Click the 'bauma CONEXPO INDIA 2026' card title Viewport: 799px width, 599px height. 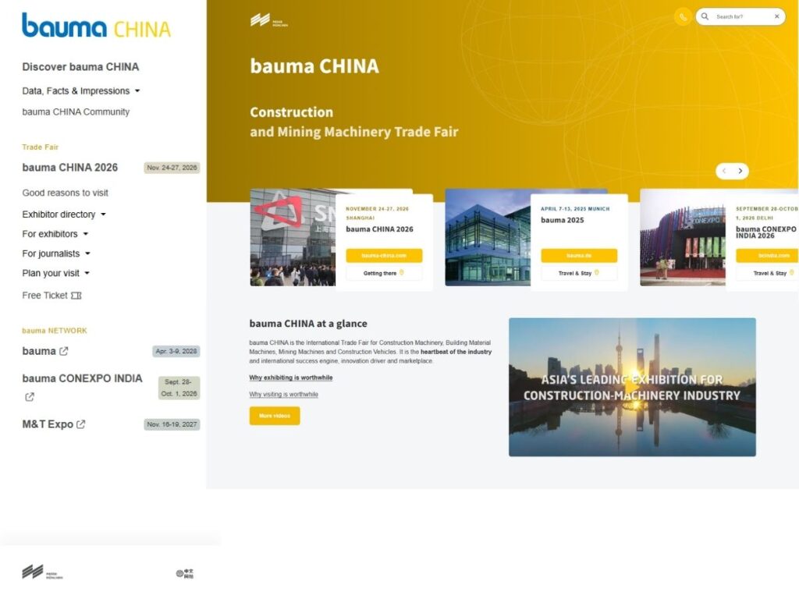point(766,232)
